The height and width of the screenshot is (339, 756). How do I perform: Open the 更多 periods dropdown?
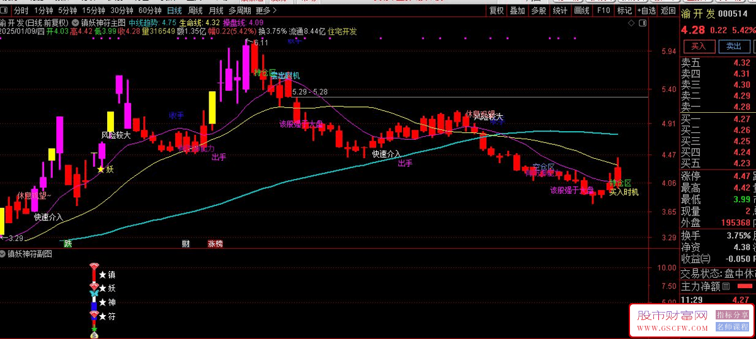[265, 11]
